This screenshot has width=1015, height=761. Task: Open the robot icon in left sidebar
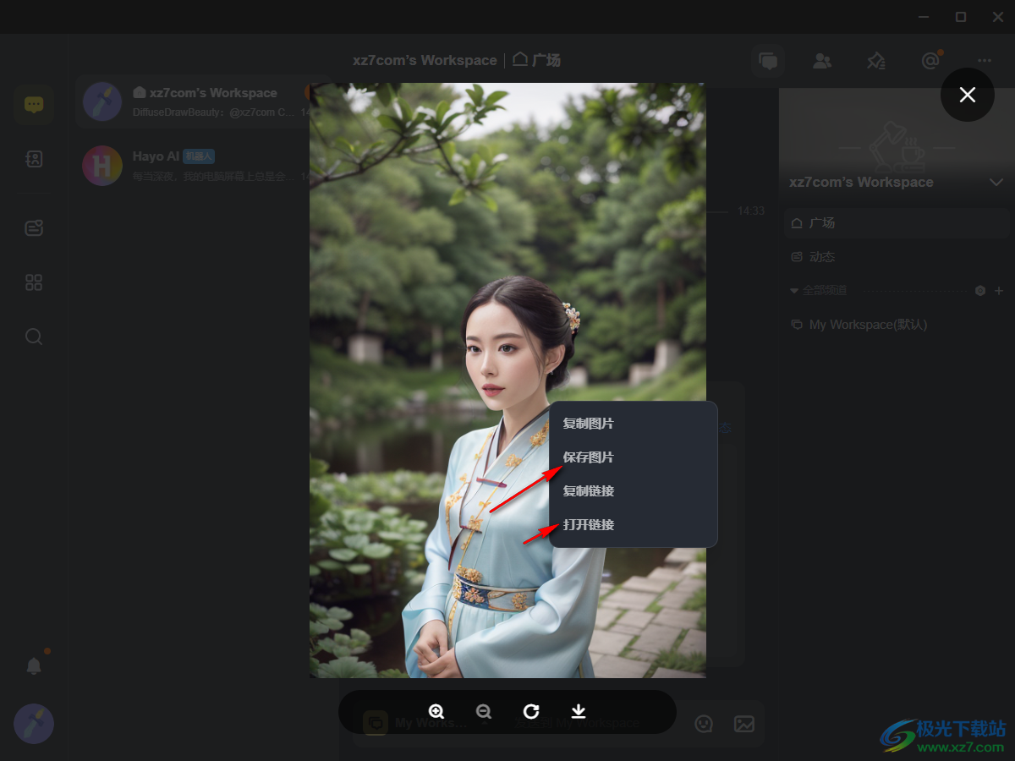[x=34, y=227]
